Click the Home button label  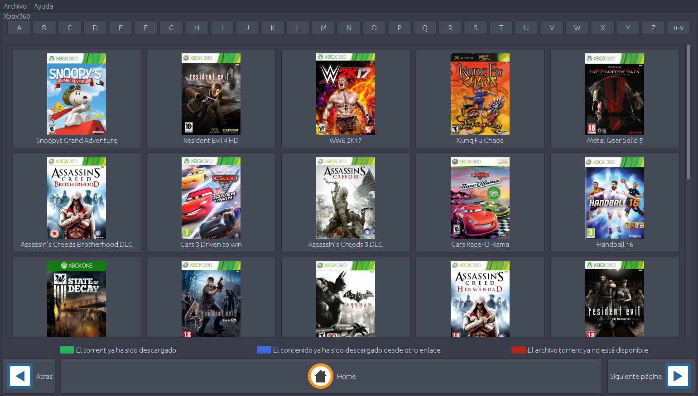[346, 376]
